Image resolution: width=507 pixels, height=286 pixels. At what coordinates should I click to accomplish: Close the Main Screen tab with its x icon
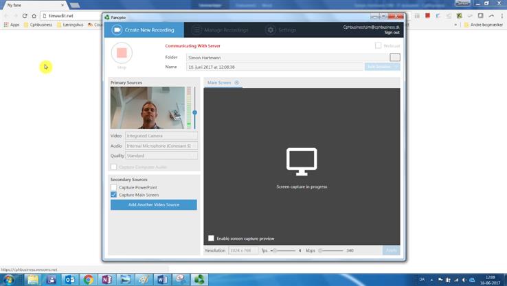237,83
